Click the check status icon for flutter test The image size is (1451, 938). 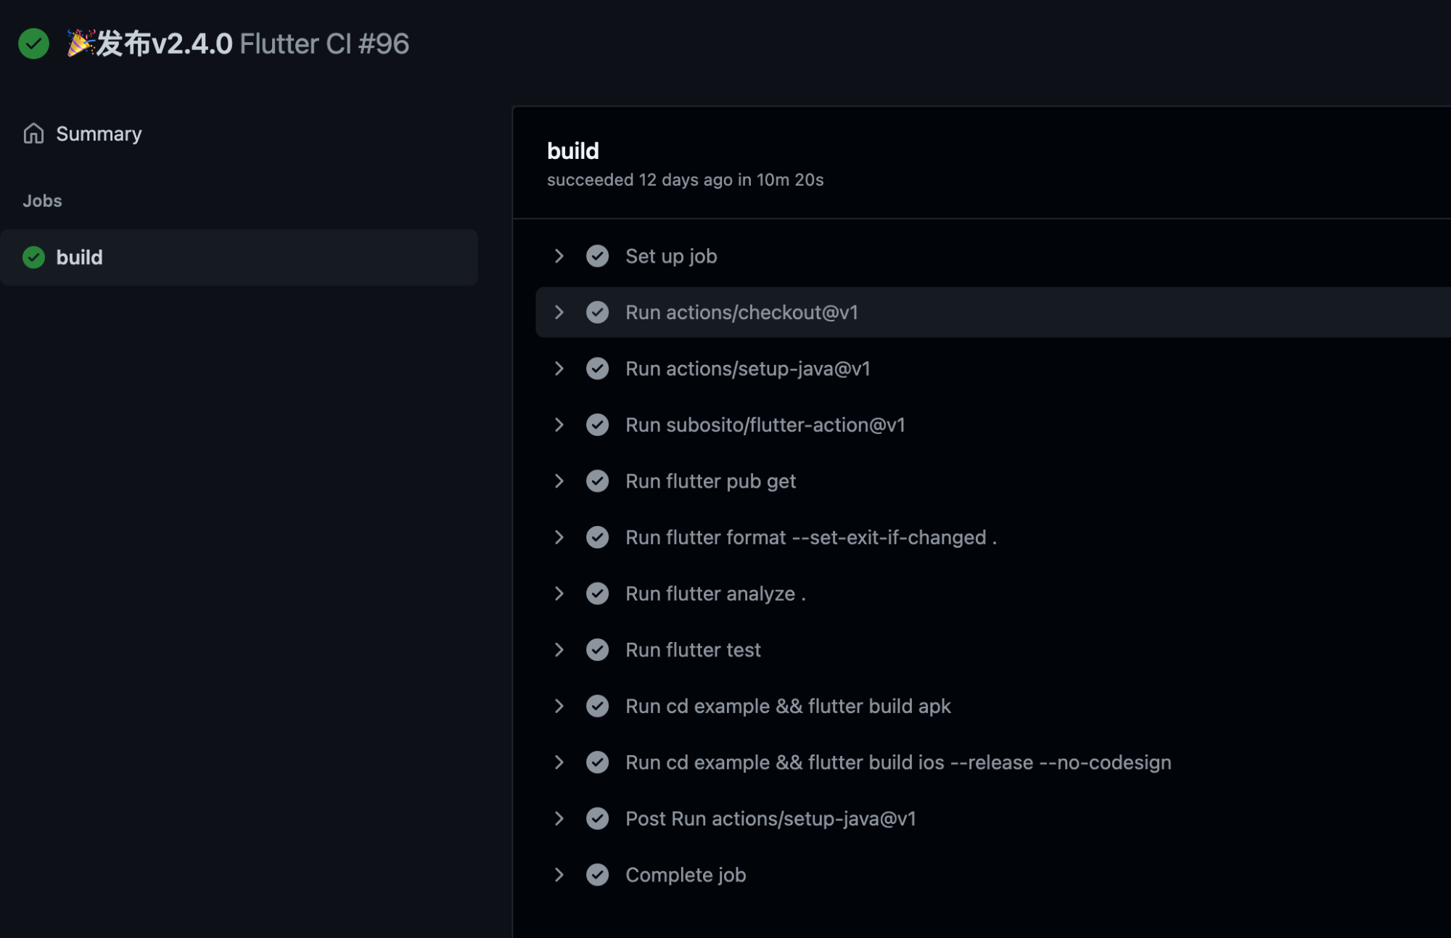[597, 650]
